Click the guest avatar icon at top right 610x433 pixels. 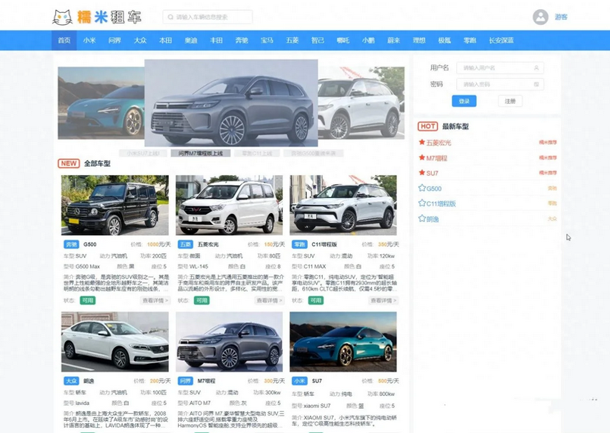(540, 17)
